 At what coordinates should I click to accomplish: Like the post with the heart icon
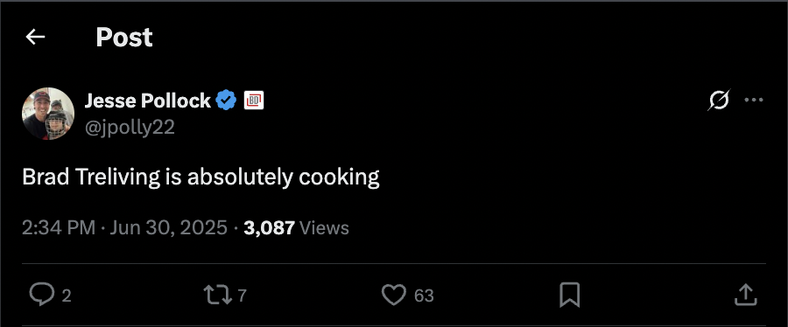pos(394,295)
